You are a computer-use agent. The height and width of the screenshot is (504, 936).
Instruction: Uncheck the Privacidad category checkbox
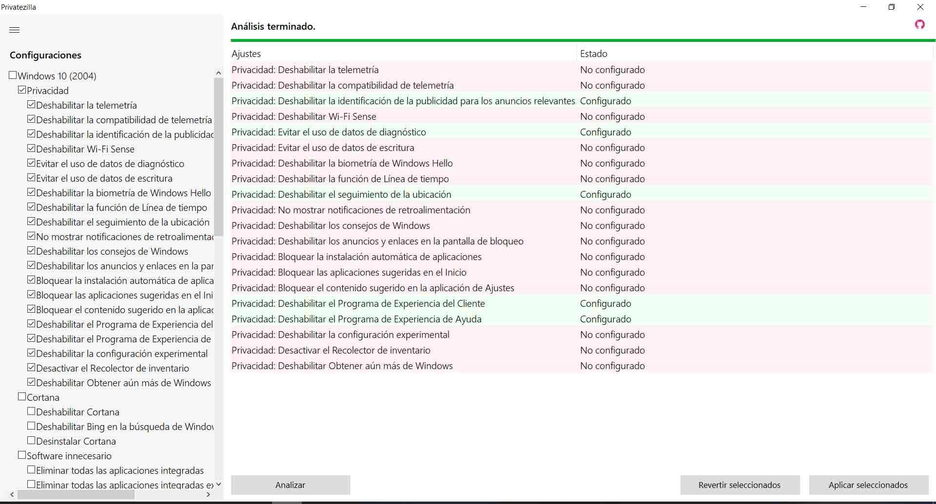[22, 90]
